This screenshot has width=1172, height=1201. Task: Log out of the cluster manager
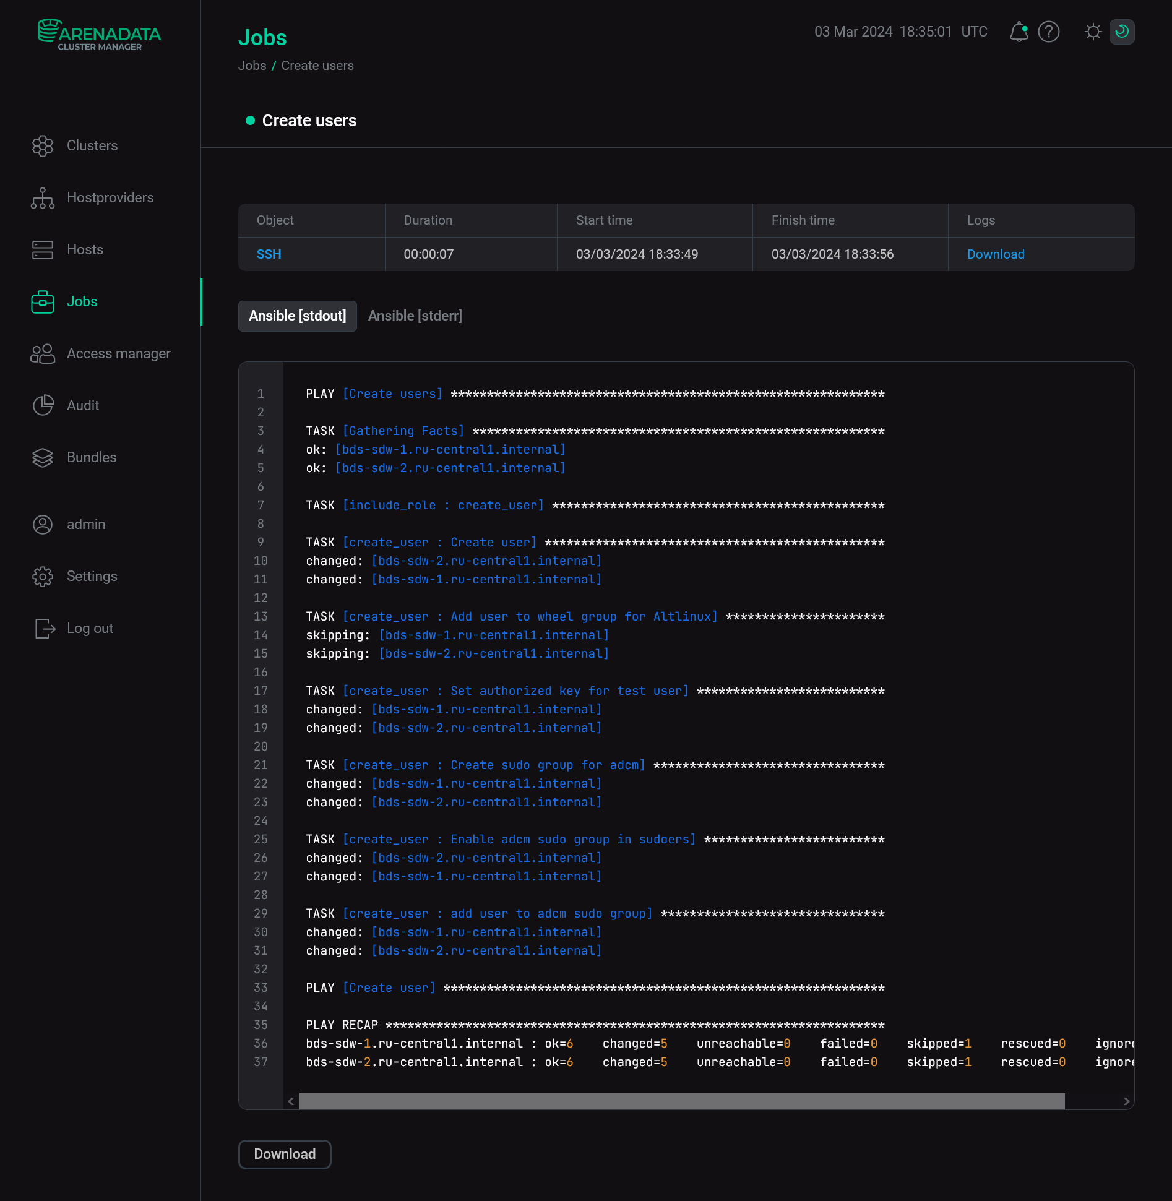90,628
